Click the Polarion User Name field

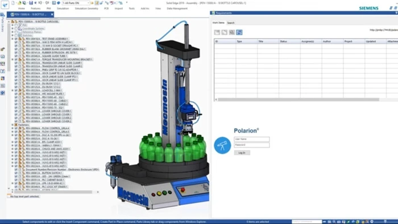(251, 139)
